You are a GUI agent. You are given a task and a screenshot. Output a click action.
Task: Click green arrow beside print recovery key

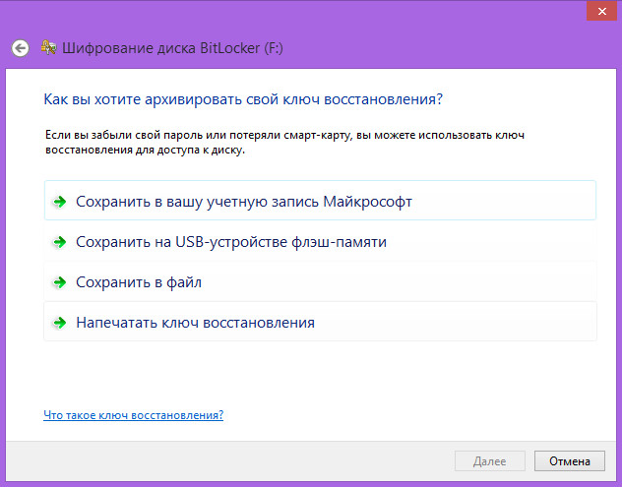coord(60,323)
